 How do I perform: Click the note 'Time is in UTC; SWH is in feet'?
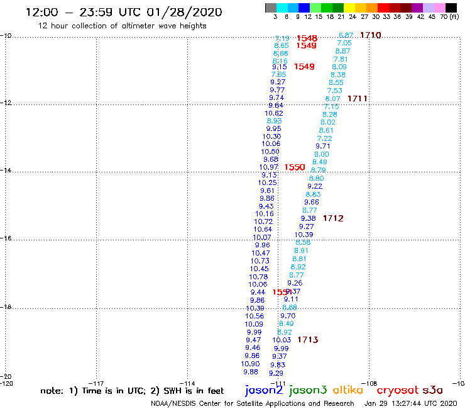[x=132, y=391]
